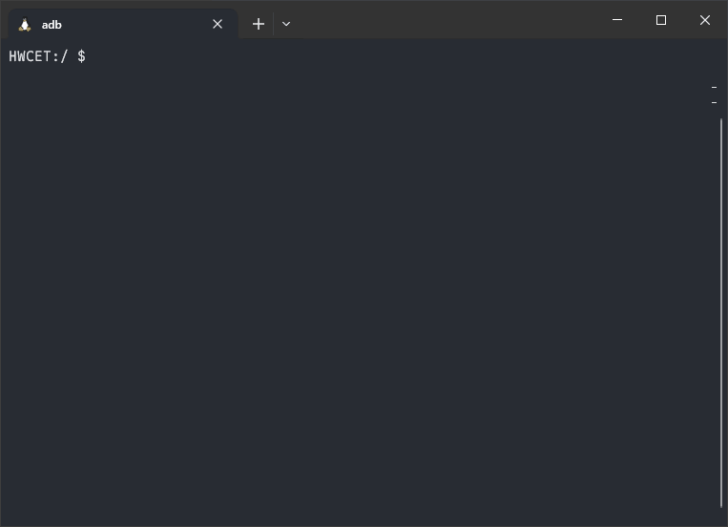Click the Linux penguin tab icon

(25, 25)
